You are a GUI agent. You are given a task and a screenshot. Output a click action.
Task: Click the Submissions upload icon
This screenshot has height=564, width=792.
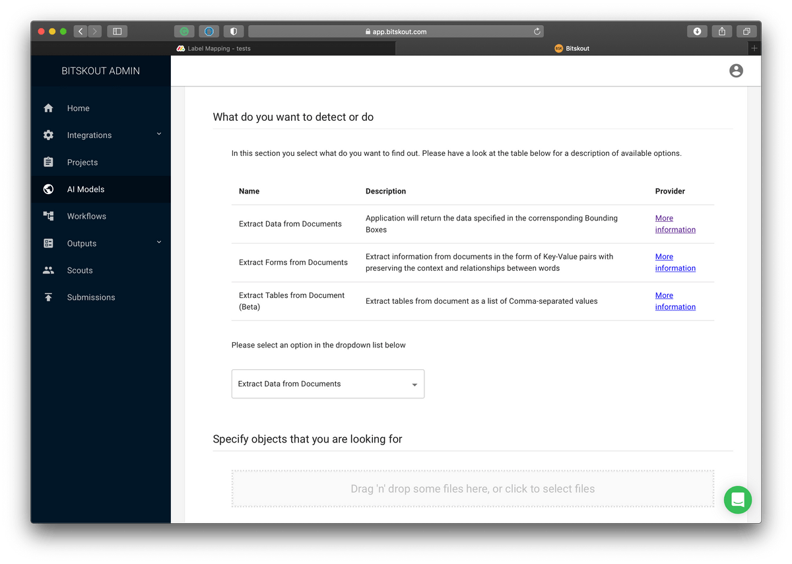[x=48, y=297]
